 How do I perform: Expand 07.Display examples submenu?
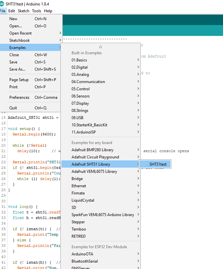[x=101, y=103]
